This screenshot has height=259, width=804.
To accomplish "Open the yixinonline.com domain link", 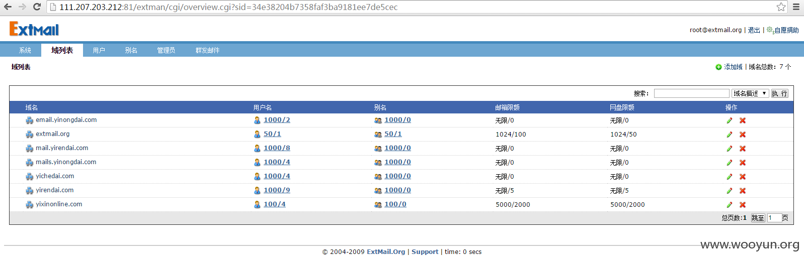I will (x=59, y=204).
